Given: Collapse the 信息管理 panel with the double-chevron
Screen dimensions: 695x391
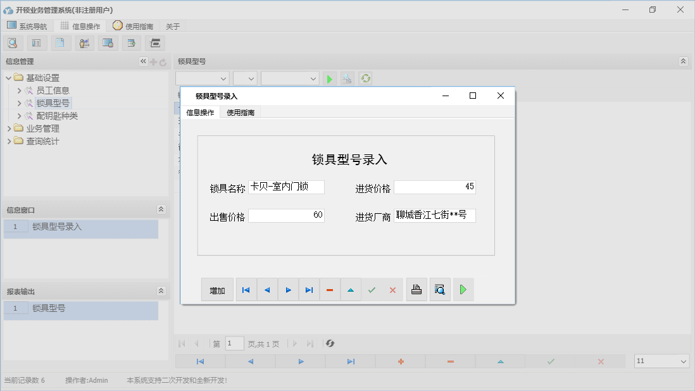Looking at the screenshot, I should click(143, 61).
